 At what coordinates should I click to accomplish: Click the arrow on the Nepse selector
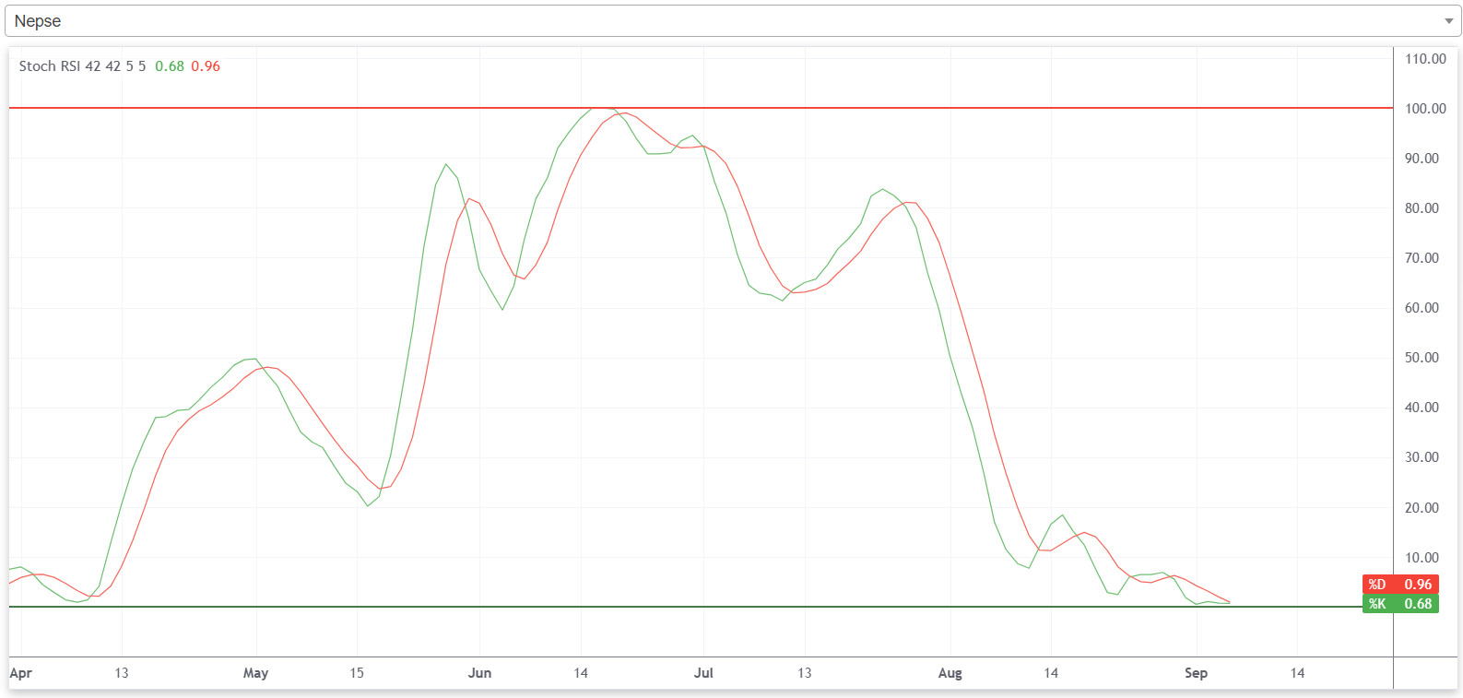[x=1448, y=21]
